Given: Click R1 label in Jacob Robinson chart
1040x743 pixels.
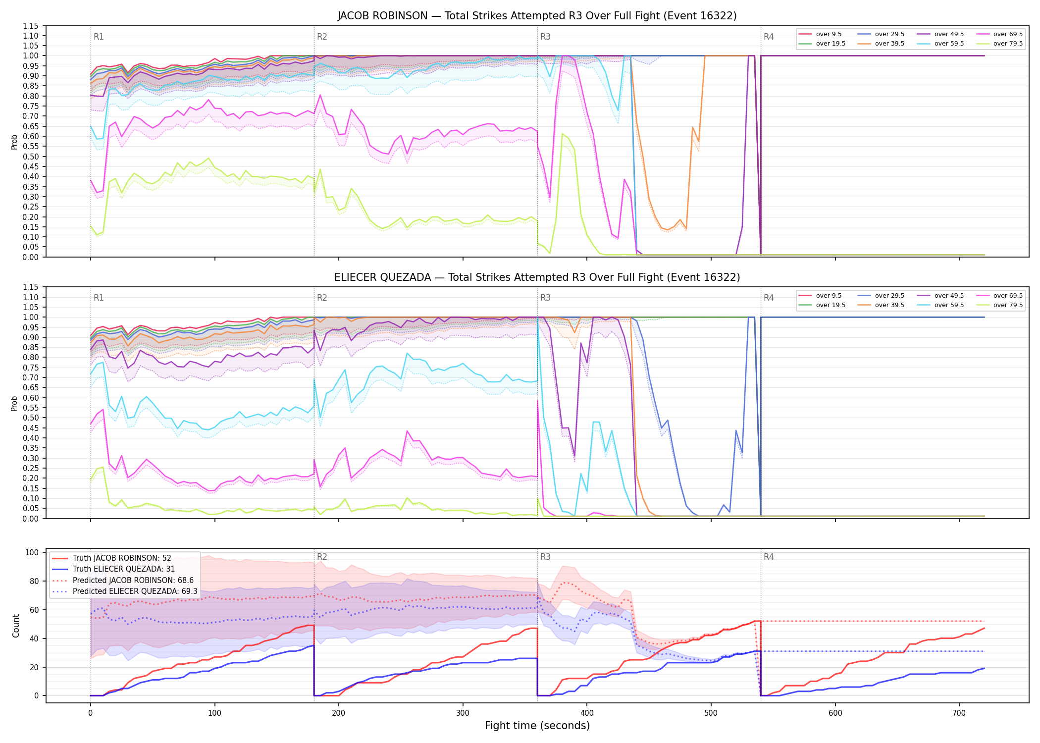Looking at the screenshot, I should coord(99,37).
